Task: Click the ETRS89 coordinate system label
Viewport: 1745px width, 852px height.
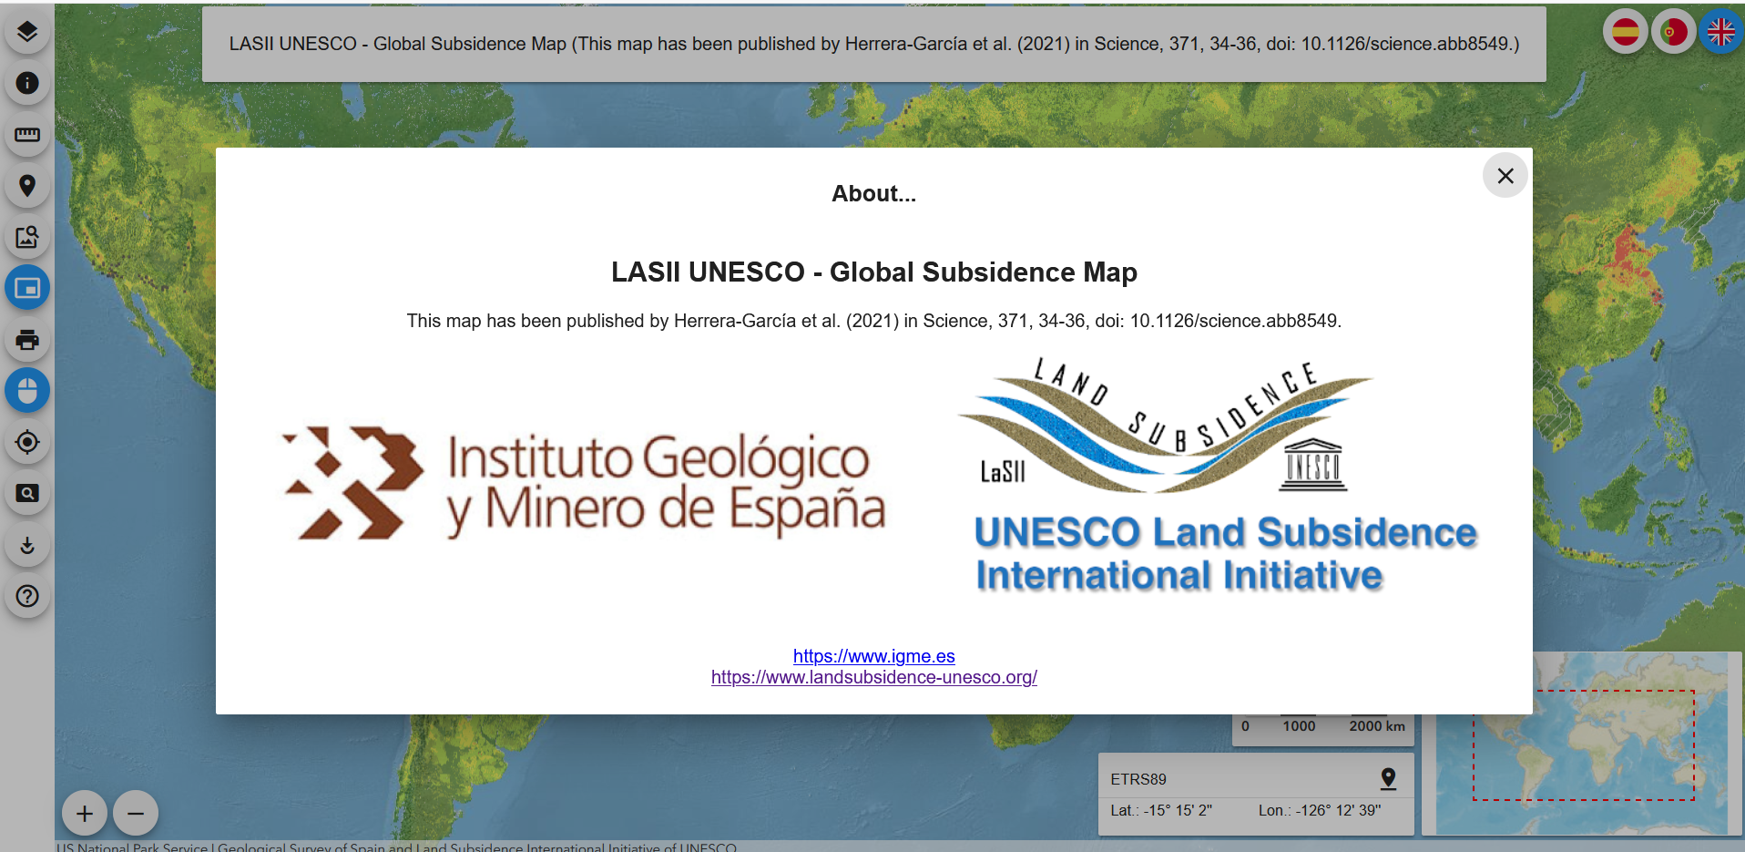Action: click(1138, 779)
